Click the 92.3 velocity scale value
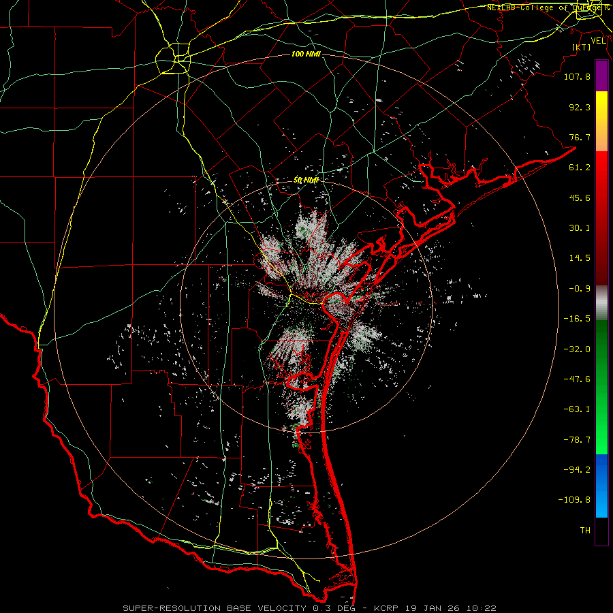The width and height of the screenshot is (613, 613). pos(580,107)
